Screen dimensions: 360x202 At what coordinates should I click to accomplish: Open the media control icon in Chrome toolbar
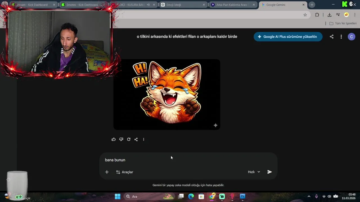[338, 15]
